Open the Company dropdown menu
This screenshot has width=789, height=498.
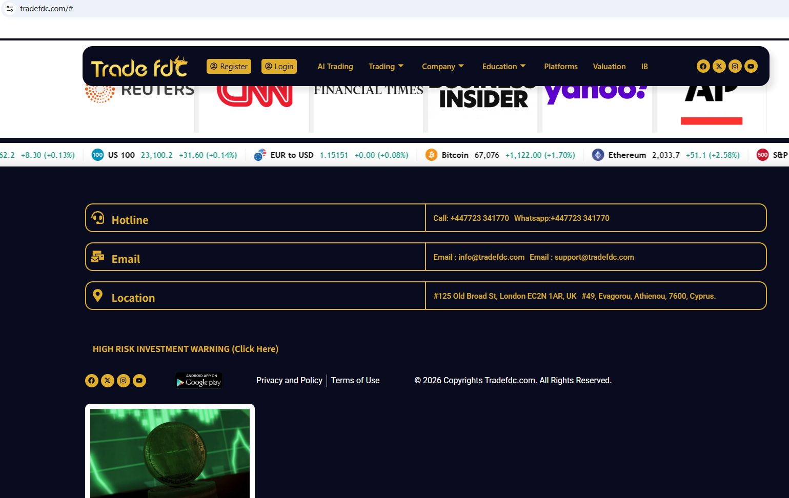(x=442, y=67)
